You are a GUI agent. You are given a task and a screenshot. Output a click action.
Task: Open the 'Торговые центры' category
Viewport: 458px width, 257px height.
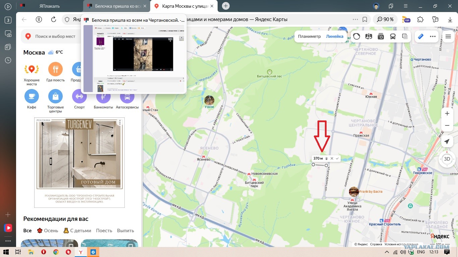56,101
